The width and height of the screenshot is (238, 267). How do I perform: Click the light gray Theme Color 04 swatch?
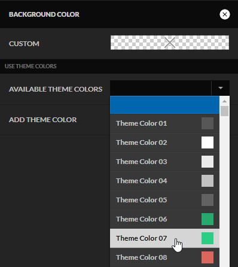[208, 181]
